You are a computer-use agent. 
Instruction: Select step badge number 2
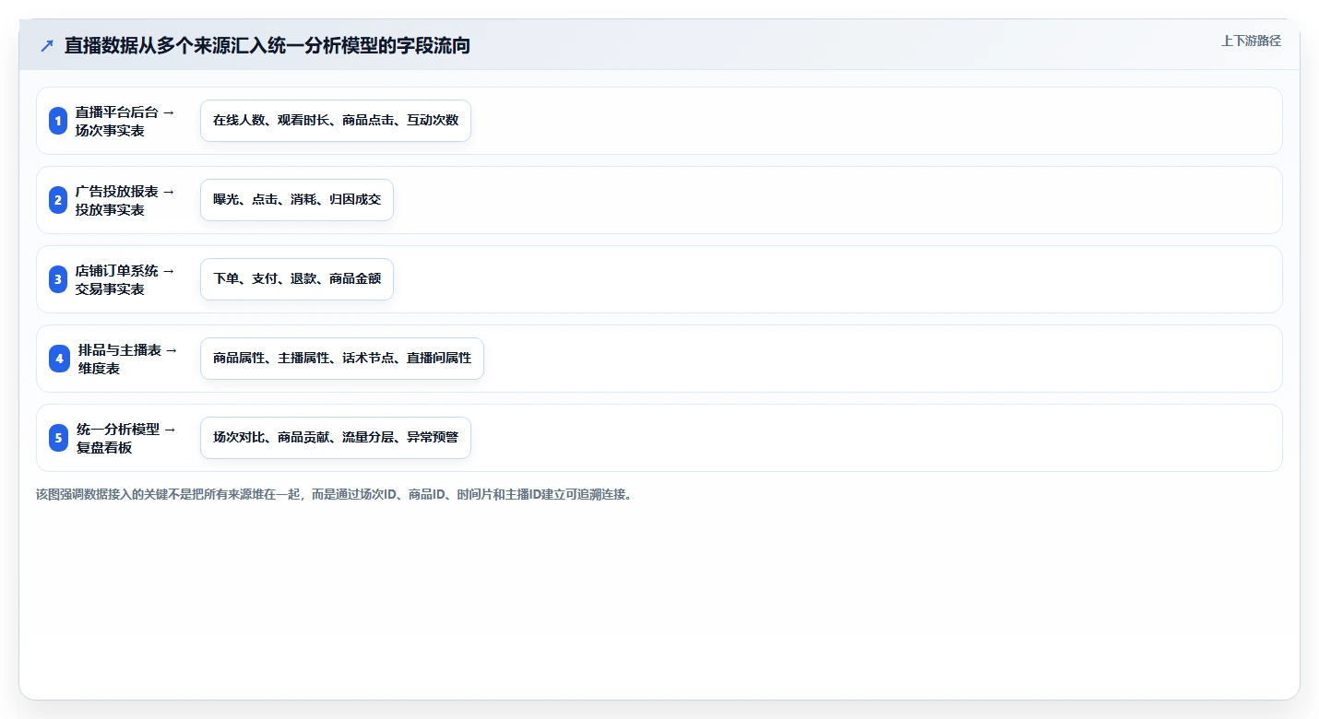click(x=58, y=200)
